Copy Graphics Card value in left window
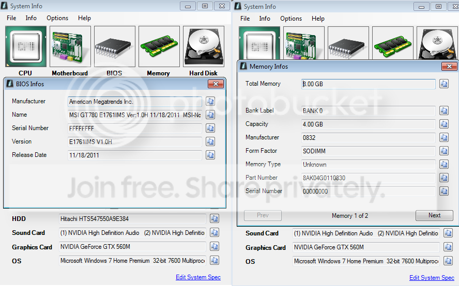The width and height of the screenshot is (459, 286). point(215,247)
